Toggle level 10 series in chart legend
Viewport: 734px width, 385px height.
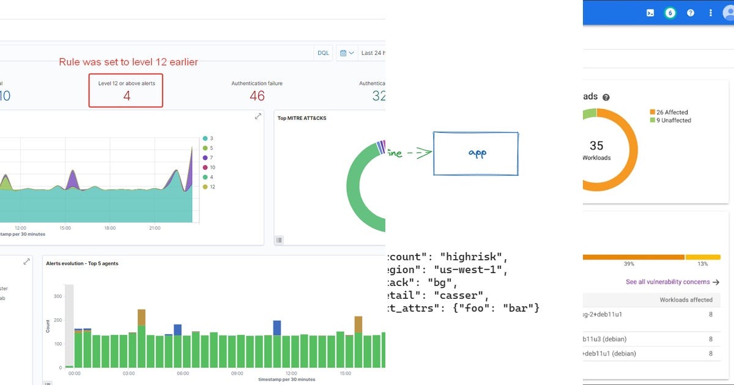tap(209, 167)
